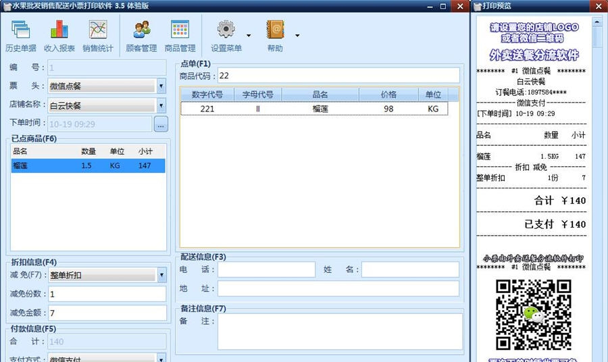
Task: Click the 字母代号 column header
Action: [x=258, y=94]
